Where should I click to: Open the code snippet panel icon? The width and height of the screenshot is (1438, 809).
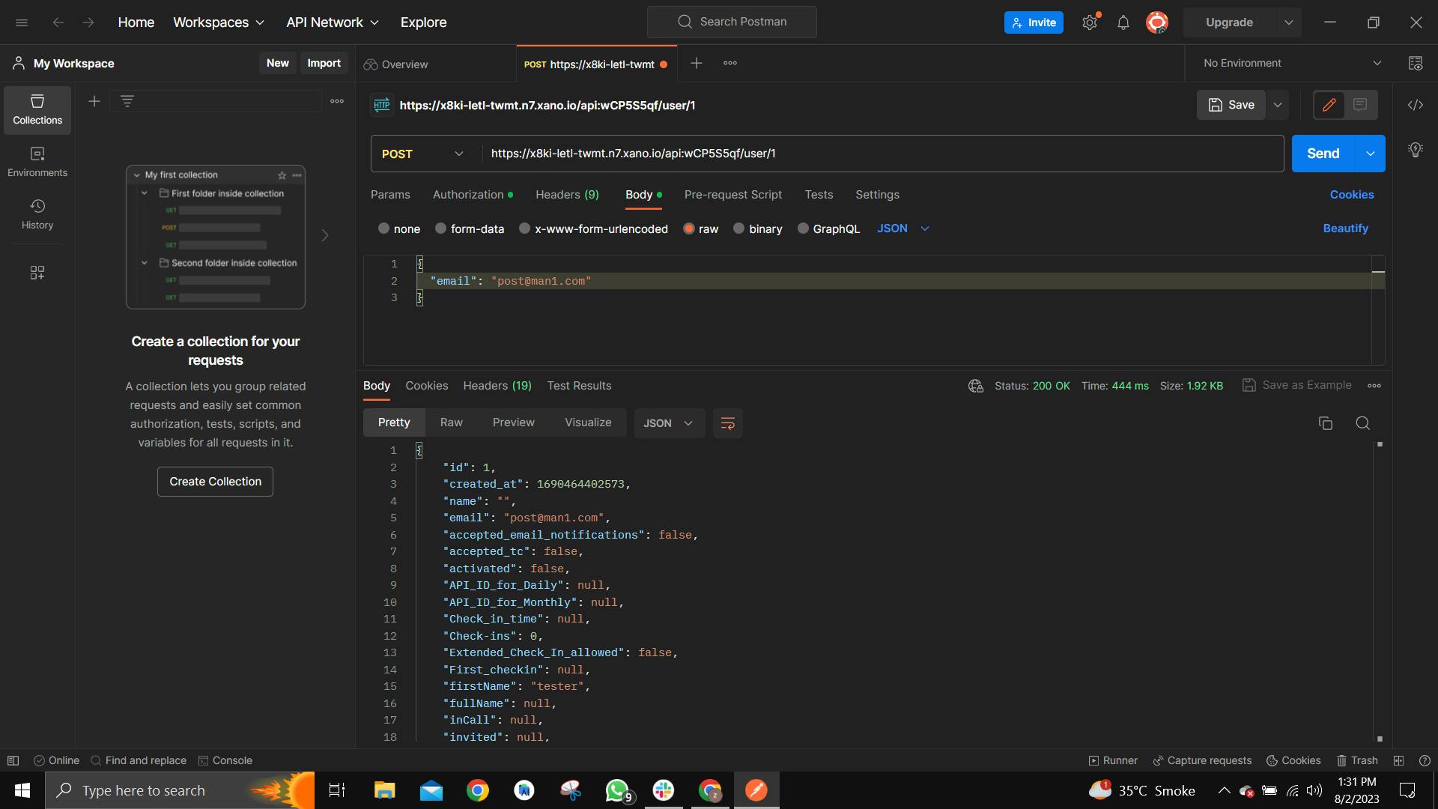(1415, 105)
